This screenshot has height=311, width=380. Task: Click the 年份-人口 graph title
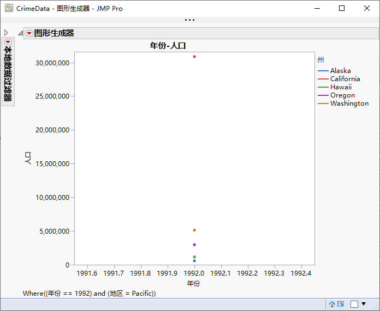[168, 45]
